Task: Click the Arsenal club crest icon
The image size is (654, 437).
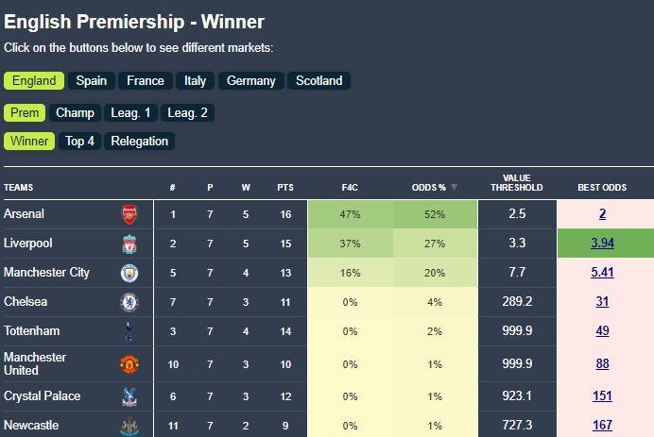Action: [x=129, y=214]
